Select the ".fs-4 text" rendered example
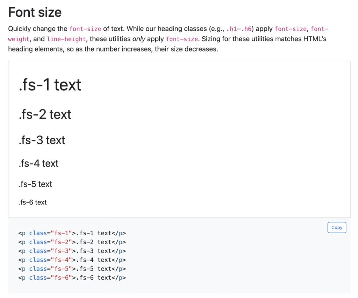The width and height of the screenshot is (358, 298). (x=39, y=163)
